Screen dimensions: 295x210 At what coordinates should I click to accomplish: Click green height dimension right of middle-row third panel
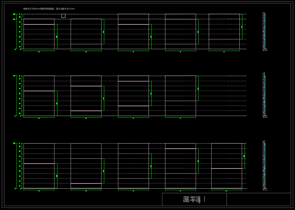(x=151, y=93)
